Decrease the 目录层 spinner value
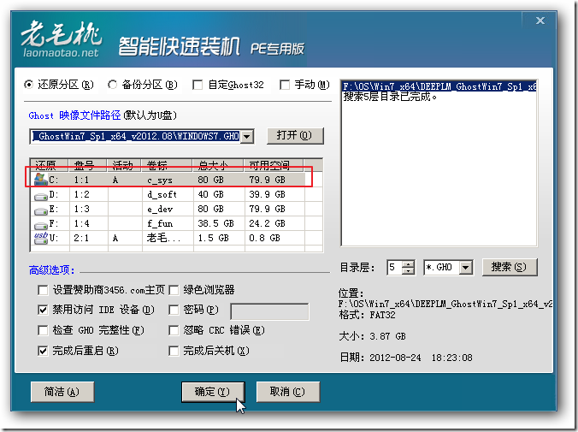578x432 pixels. coord(408,271)
